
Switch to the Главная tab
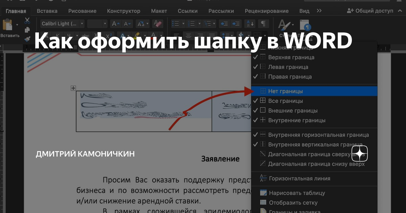[16, 11]
